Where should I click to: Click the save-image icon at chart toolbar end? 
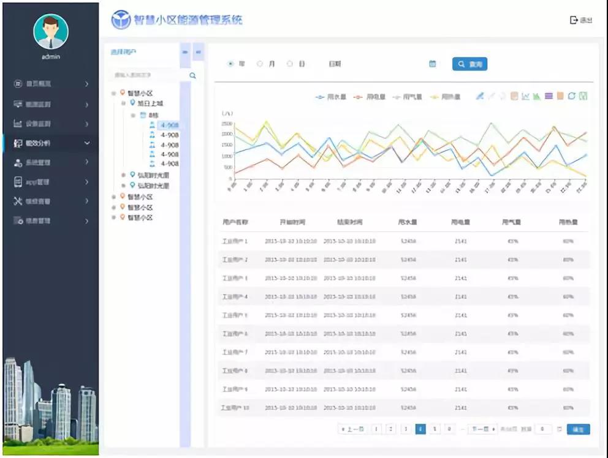(583, 96)
